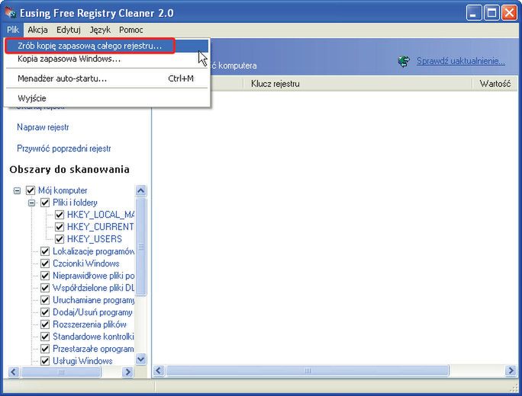Select the HKEY_USERS tree label
522x396 pixels.
(95, 239)
